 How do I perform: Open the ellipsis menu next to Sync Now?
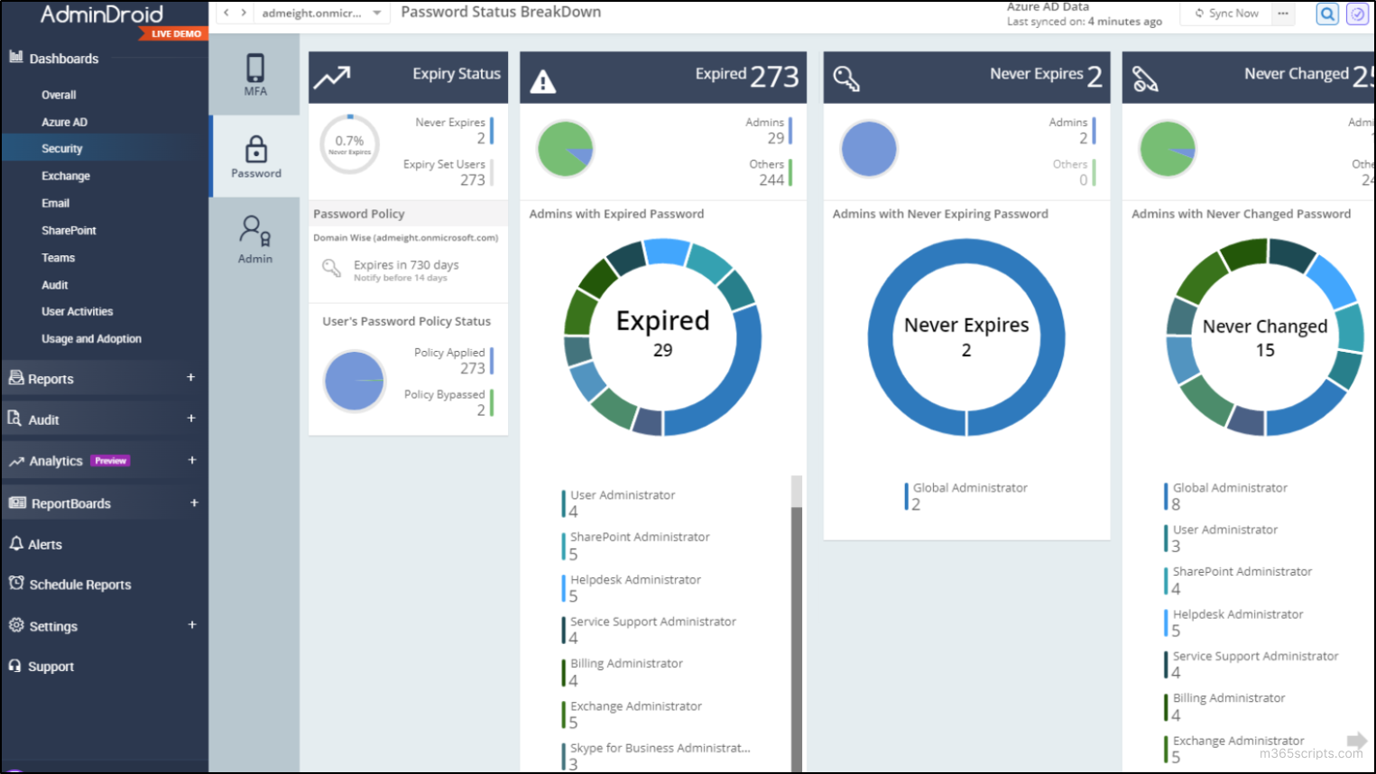(x=1282, y=14)
